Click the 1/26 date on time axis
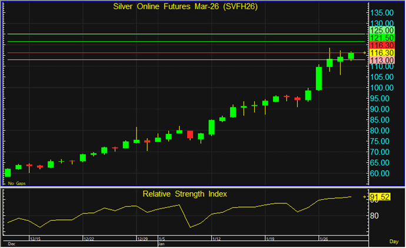 [324, 239]
